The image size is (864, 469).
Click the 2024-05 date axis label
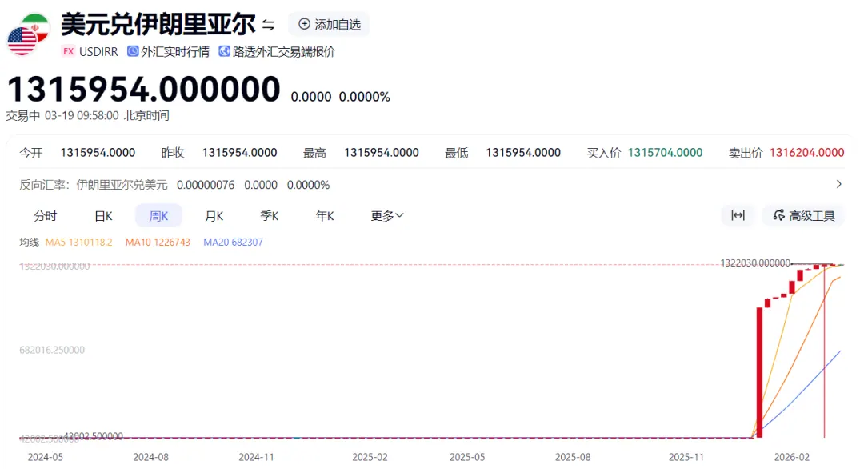point(45,457)
